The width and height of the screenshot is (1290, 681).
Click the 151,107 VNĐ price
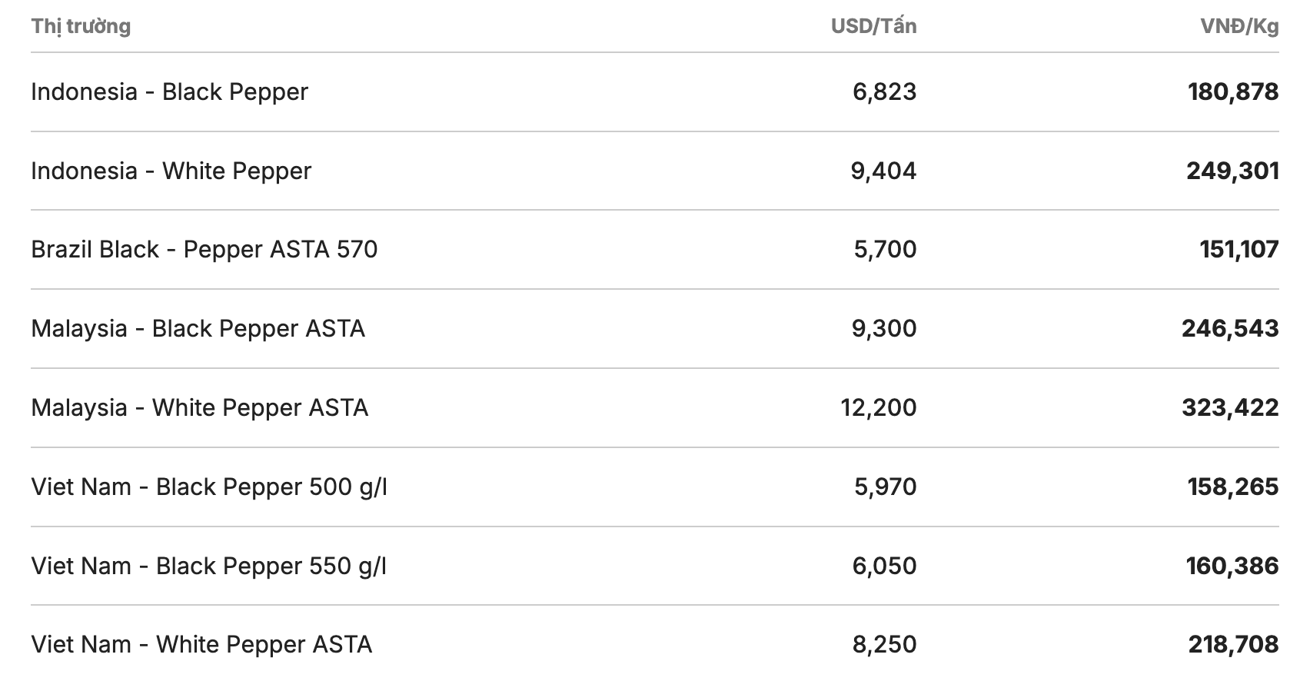pos(1239,250)
